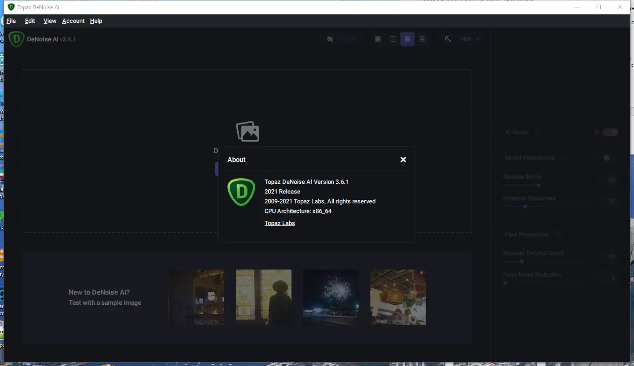Toggle the Original preview eye button
This screenshot has height=366, width=634.
point(343,39)
